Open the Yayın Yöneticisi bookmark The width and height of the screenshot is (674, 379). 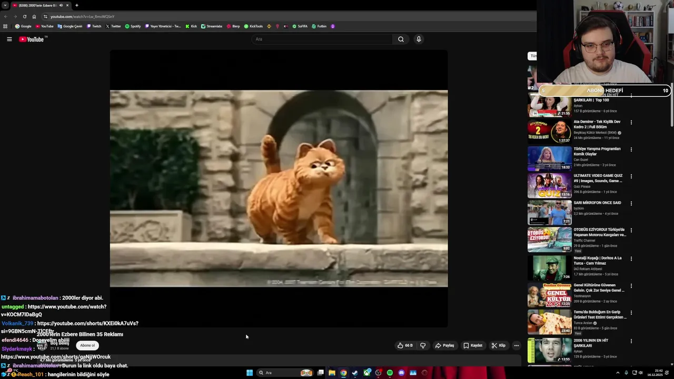click(x=162, y=26)
